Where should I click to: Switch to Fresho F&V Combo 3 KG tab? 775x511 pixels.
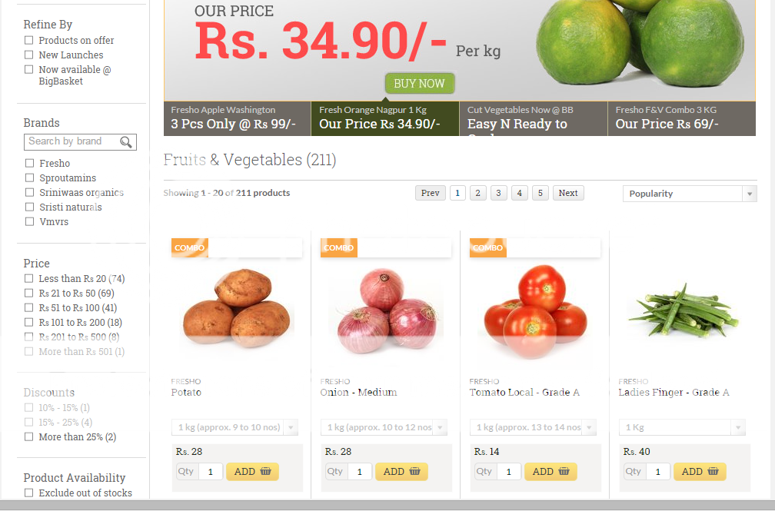[x=681, y=118]
